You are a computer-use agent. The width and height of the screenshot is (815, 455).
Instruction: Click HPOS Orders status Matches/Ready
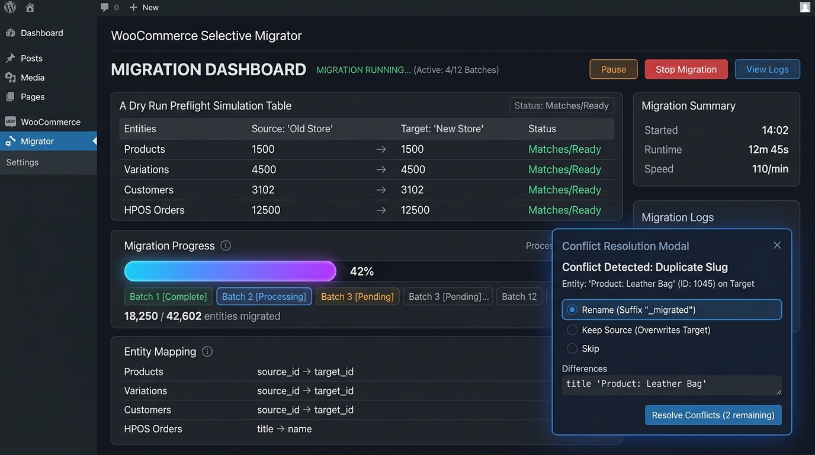(x=564, y=210)
